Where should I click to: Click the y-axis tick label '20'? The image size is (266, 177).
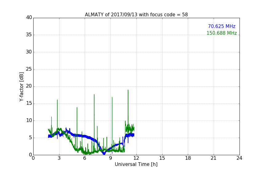[x=29, y=86]
